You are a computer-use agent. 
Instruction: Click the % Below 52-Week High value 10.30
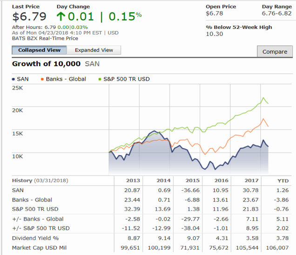pos(215,34)
